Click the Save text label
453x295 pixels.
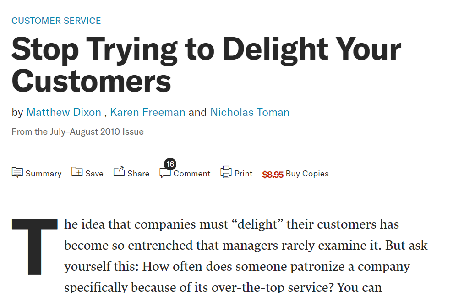click(x=94, y=174)
